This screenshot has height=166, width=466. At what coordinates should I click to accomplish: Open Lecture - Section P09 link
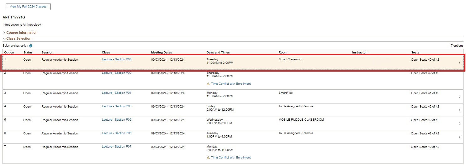point(116,73)
